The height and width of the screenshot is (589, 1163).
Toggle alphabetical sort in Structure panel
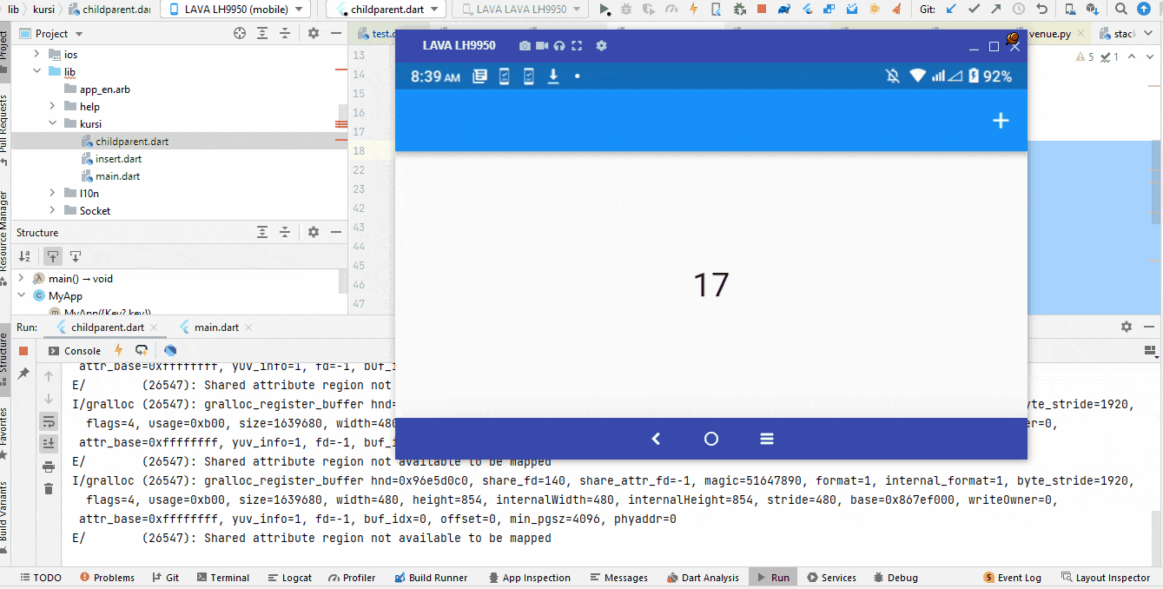[25, 256]
